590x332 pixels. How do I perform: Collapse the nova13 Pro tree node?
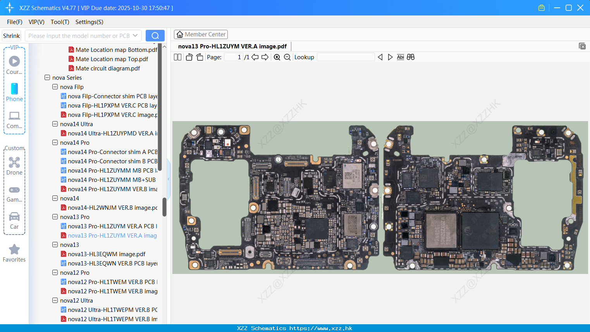[55, 217]
